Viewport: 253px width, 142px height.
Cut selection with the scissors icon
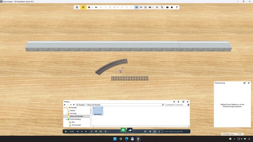106,7
